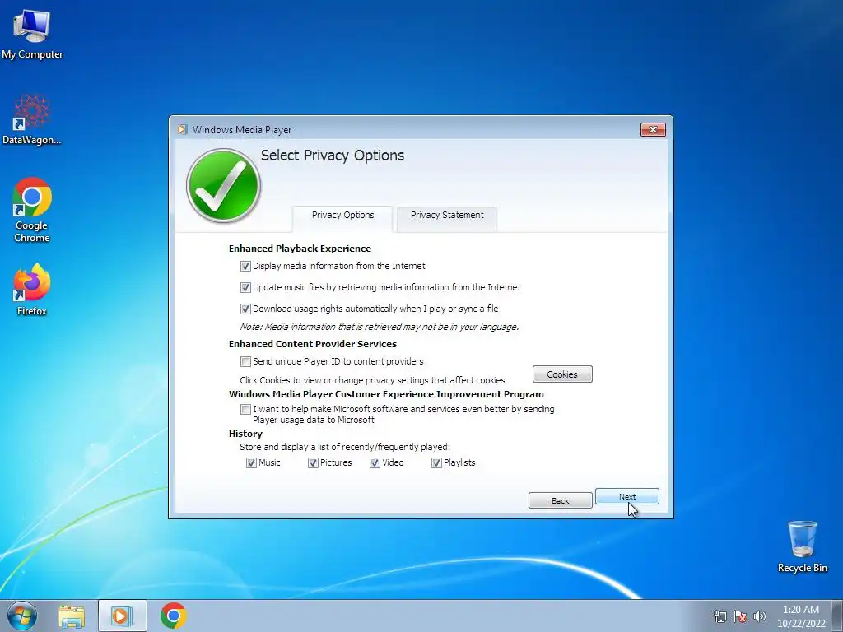
Task: Click the Show desktop strip beside the clock
Action: 837,616
